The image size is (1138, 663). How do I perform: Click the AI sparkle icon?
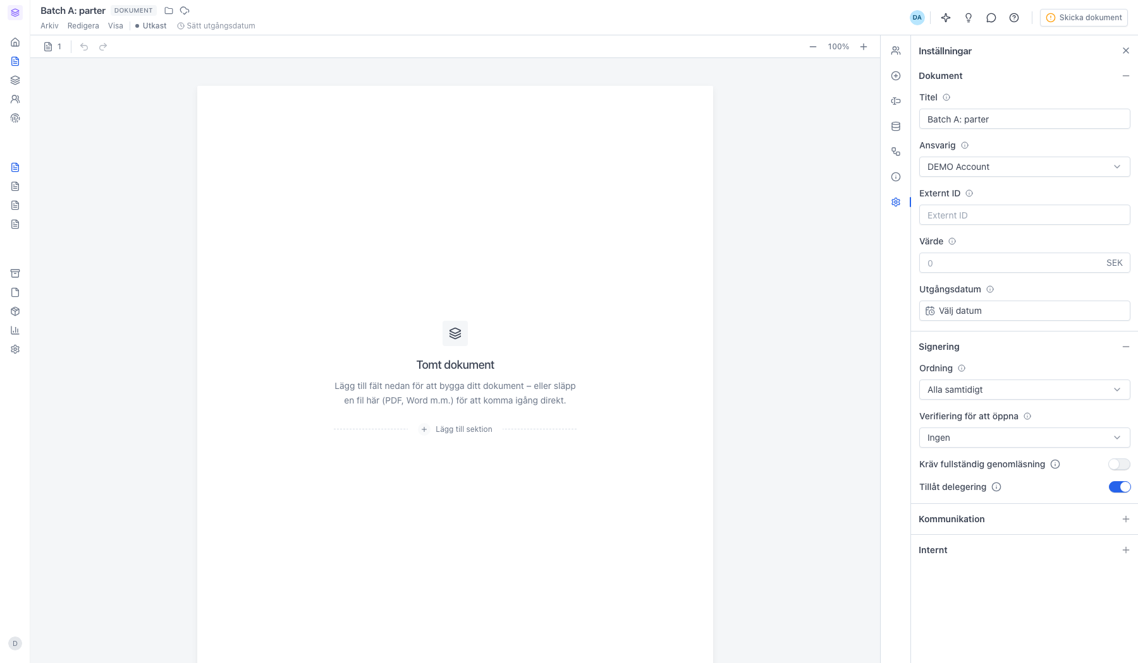[x=946, y=18]
